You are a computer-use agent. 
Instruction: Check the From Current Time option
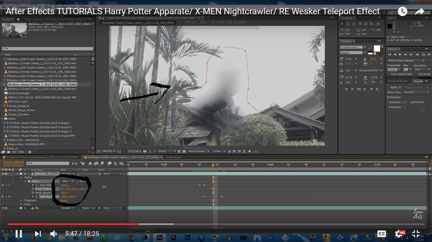pos(389,74)
